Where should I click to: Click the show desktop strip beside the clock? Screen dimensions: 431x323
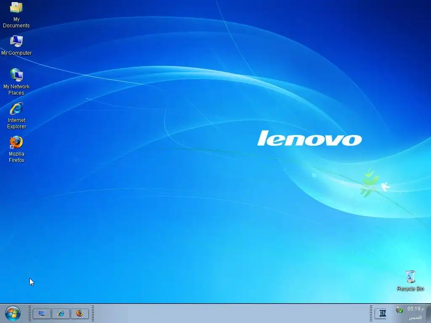[x=428, y=313]
